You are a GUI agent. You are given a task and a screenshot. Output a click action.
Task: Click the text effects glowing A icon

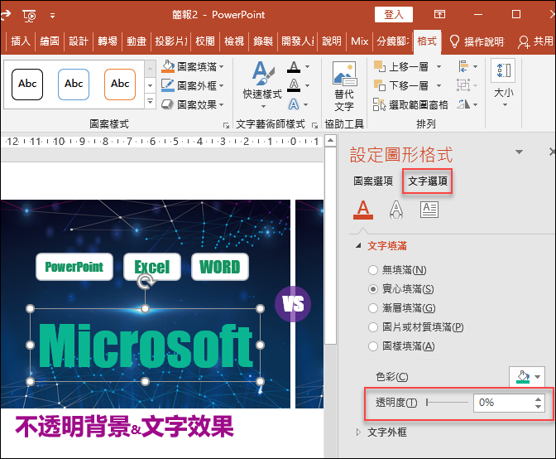click(x=294, y=104)
